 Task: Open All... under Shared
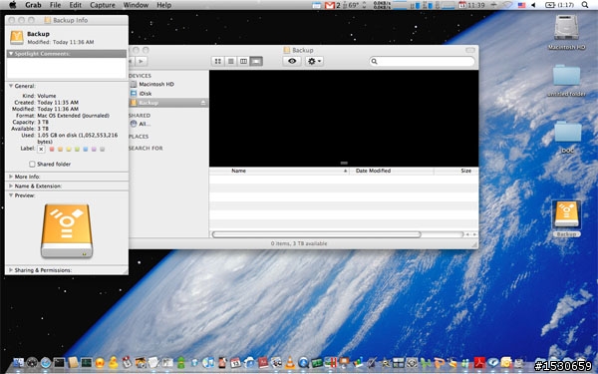coord(145,124)
